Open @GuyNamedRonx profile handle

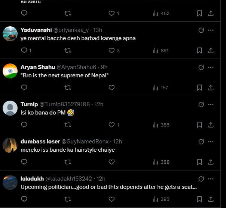point(85,142)
